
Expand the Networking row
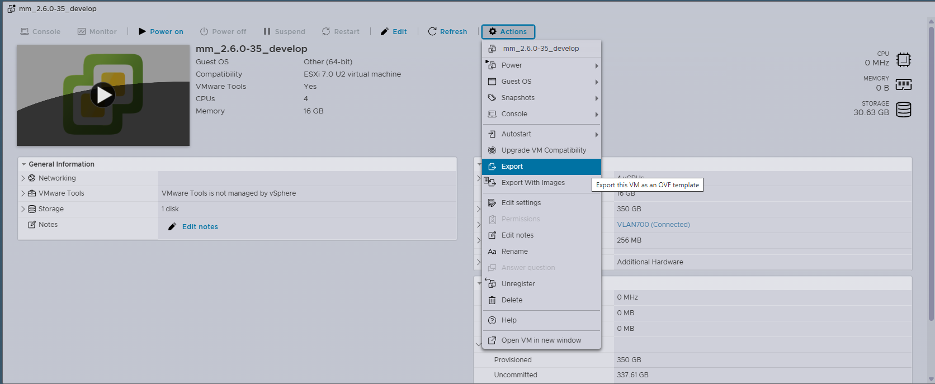coord(23,178)
